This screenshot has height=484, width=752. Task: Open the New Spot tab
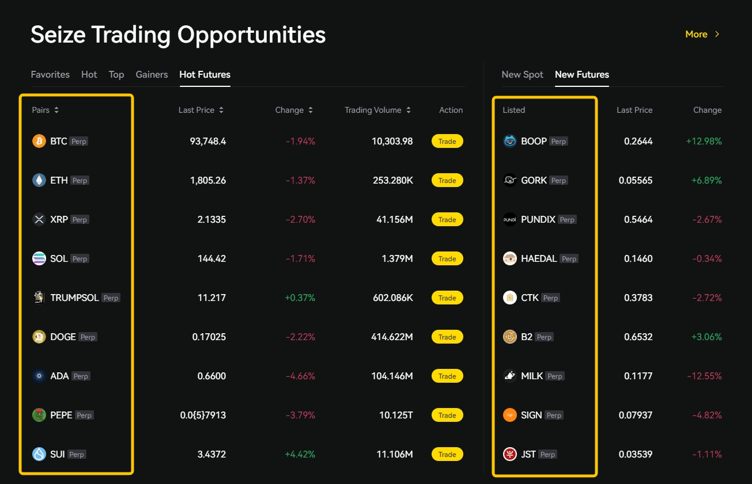click(x=522, y=74)
